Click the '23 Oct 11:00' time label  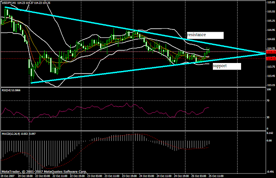point(112,176)
